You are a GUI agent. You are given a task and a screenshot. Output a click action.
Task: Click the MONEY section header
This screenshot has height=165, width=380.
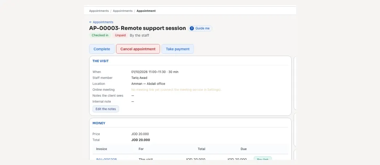[99, 123]
